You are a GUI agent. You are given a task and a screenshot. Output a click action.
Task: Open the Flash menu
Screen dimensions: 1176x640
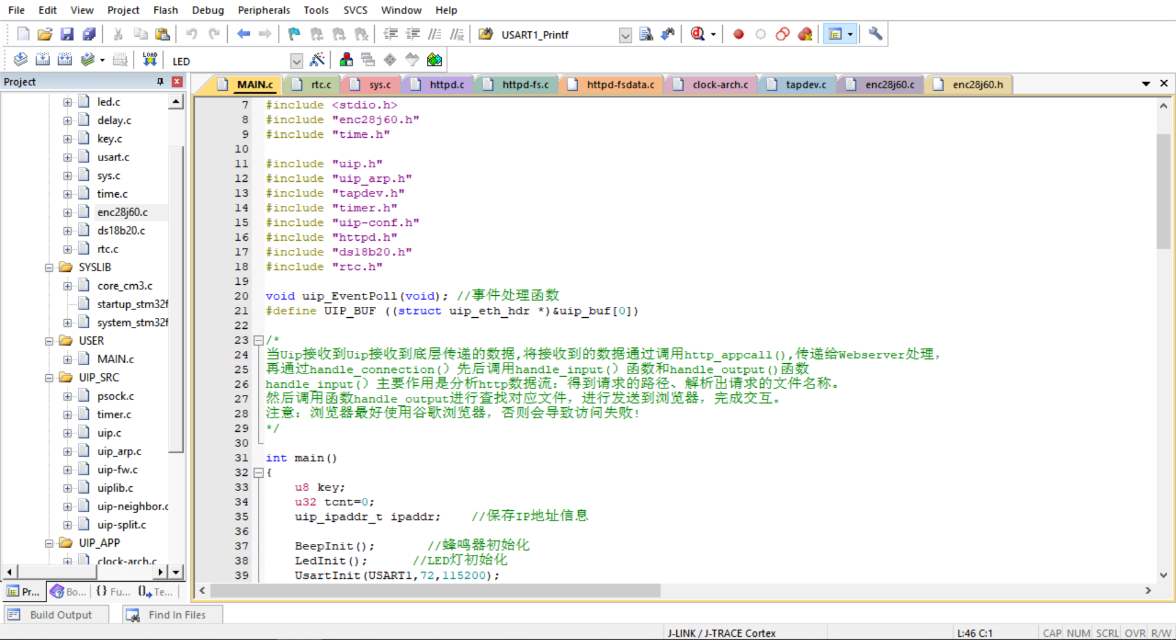[165, 10]
